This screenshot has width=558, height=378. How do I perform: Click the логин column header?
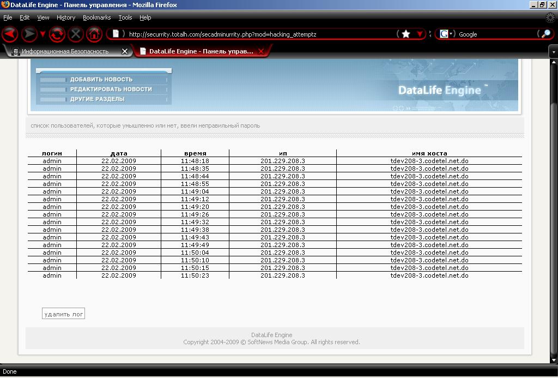pyautogui.click(x=52, y=153)
